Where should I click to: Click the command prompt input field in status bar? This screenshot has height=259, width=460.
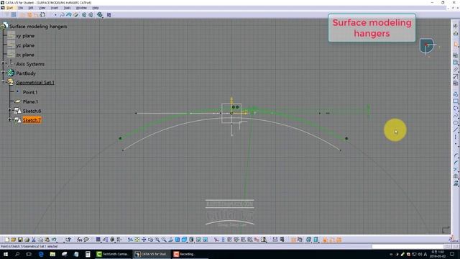point(408,247)
